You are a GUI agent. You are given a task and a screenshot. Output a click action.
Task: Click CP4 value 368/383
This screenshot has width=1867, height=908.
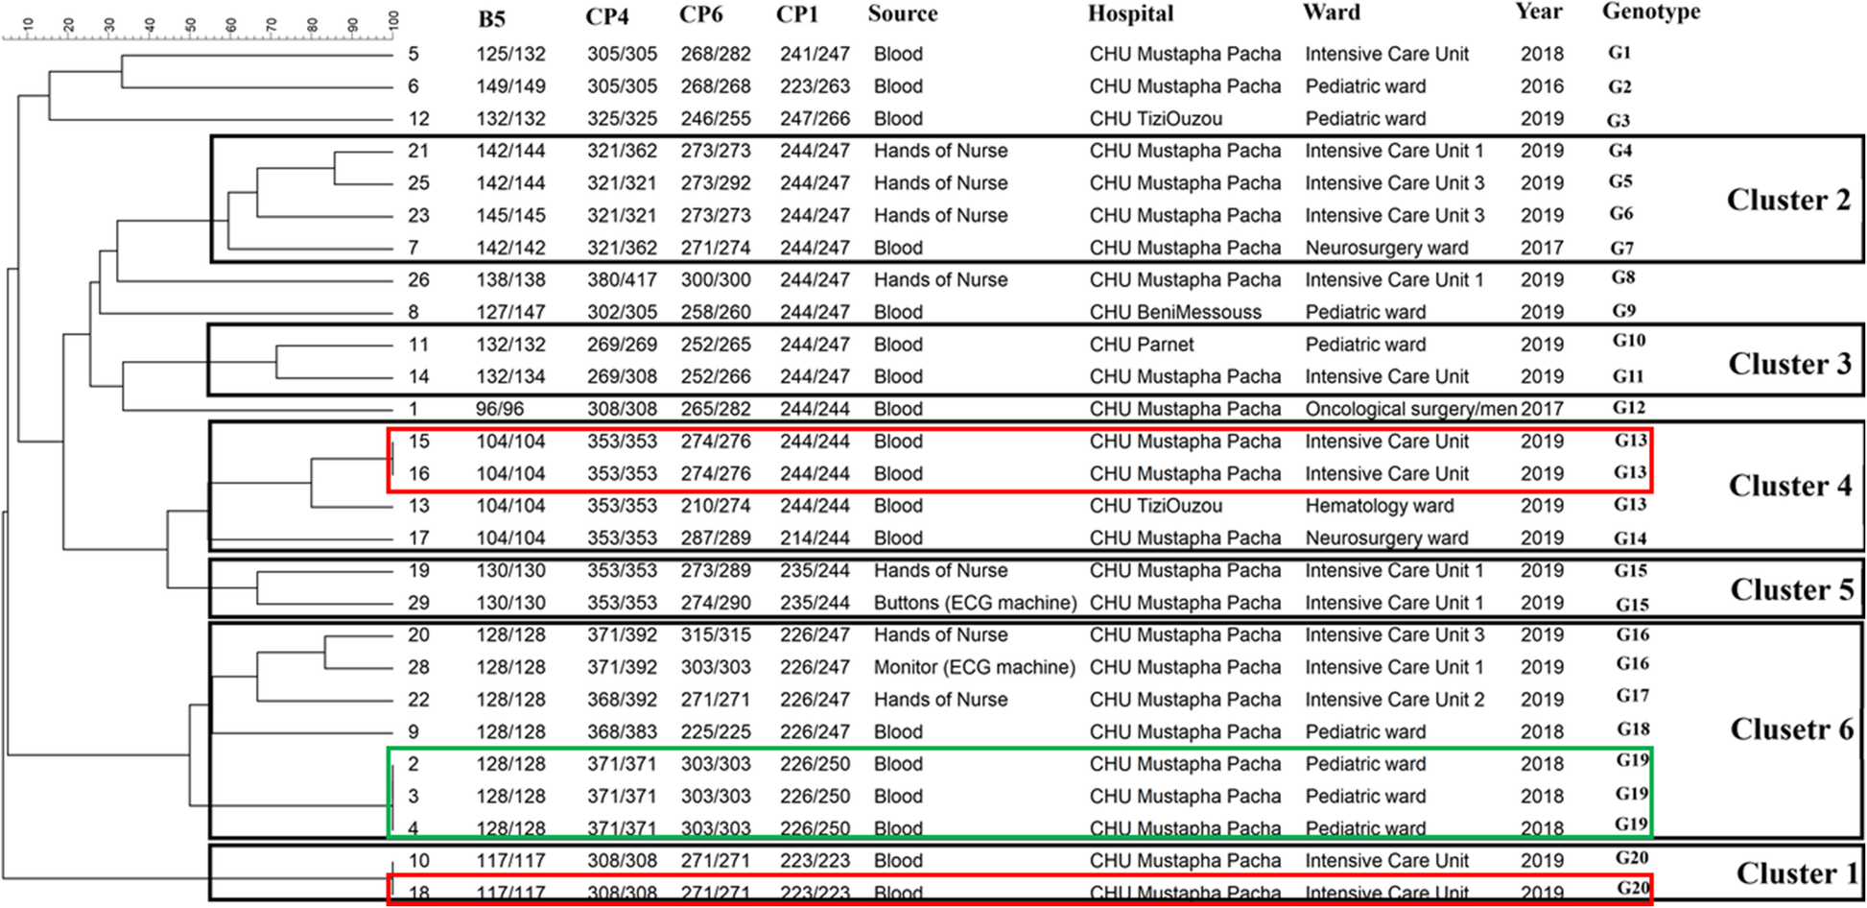pos(623,732)
